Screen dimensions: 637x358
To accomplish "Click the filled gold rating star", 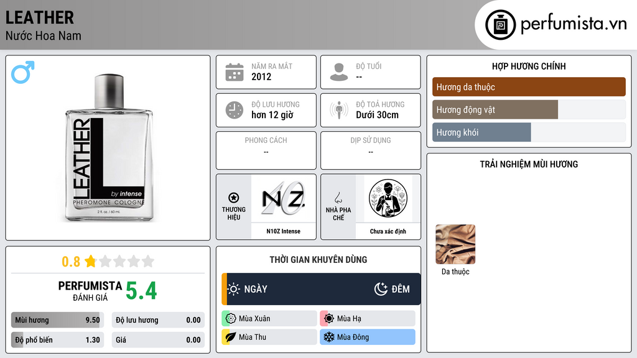I will pyautogui.click(x=91, y=261).
